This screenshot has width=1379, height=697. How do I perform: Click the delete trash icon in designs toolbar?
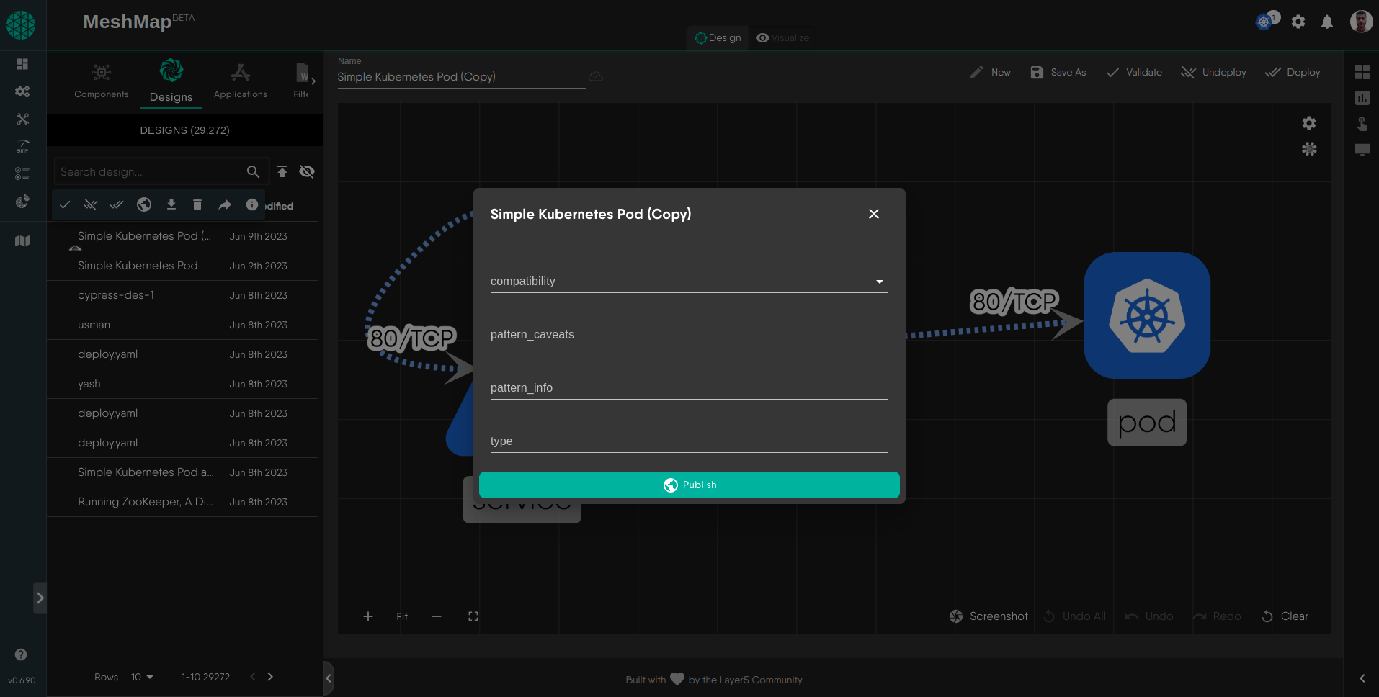click(x=197, y=205)
